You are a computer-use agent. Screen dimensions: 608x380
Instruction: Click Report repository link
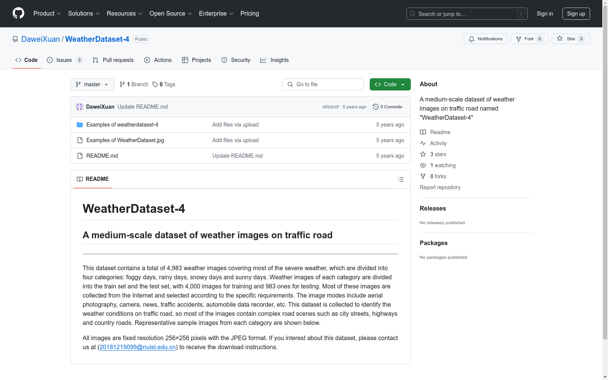click(440, 187)
